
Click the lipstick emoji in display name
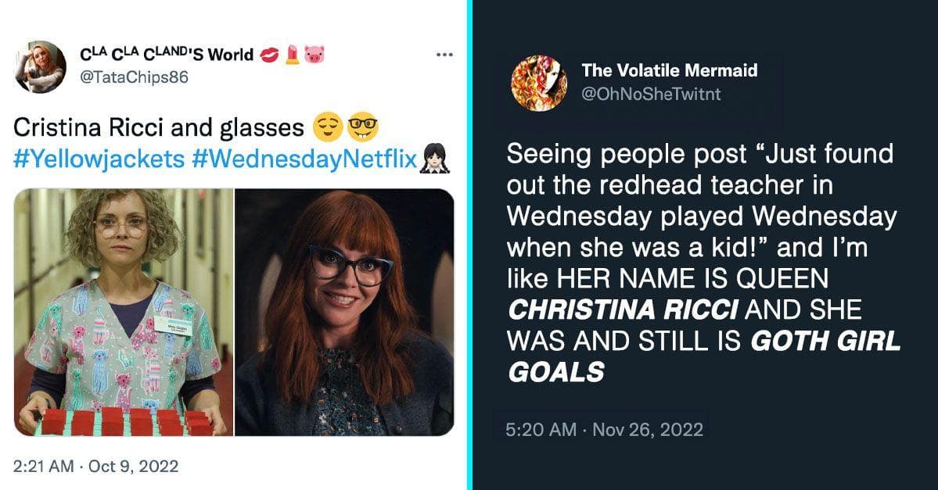(293, 55)
